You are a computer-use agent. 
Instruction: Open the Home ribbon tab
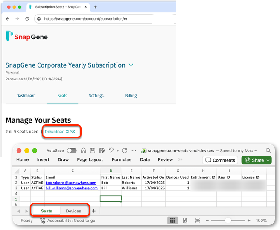[23, 159]
